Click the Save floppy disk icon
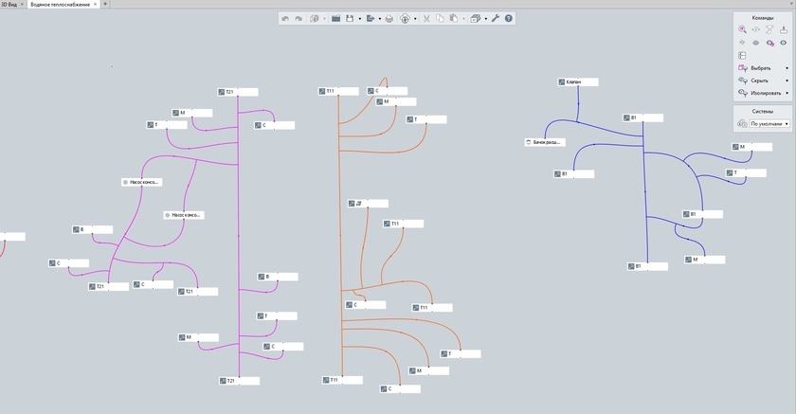The width and height of the screenshot is (796, 414). tap(349, 18)
